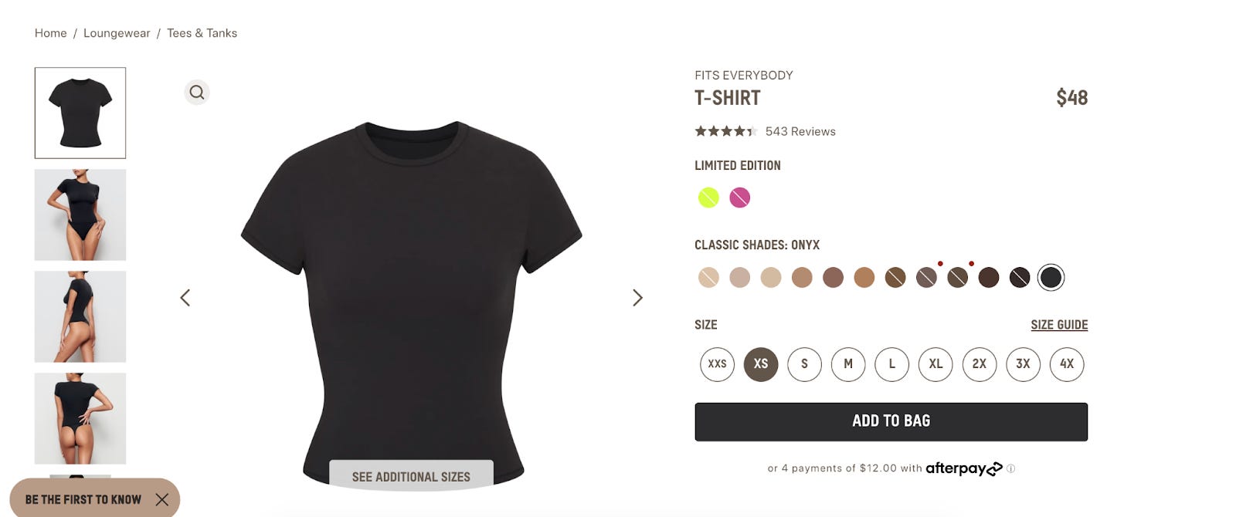Dismiss the Be The First To Know banner

[162, 500]
